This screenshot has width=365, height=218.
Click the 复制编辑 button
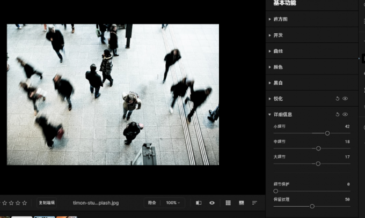click(47, 203)
